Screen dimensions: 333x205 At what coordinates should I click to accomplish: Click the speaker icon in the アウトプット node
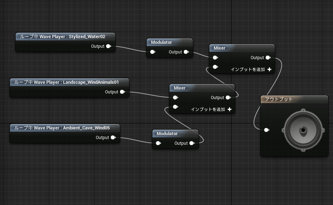(x=303, y=130)
